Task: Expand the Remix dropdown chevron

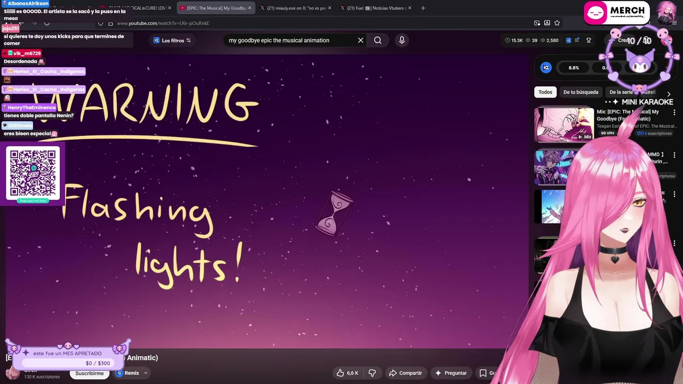Action: (x=146, y=373)
